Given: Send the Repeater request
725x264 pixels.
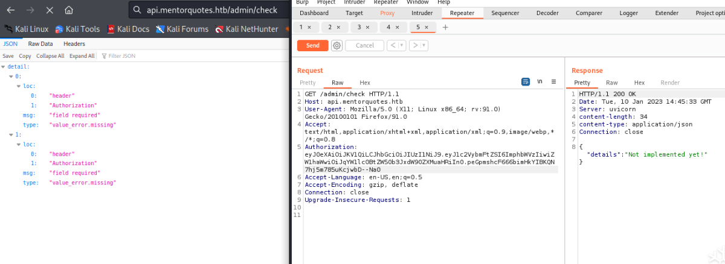Looking at the screenshot, I should point(313,45).
